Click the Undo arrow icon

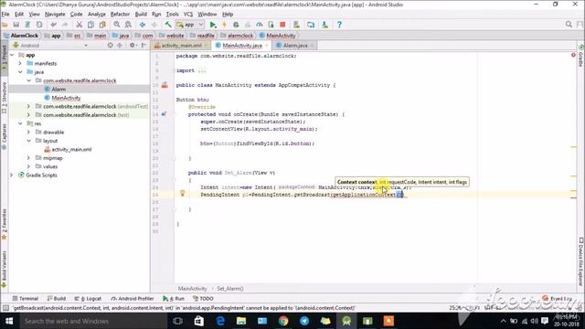[54, 25]
